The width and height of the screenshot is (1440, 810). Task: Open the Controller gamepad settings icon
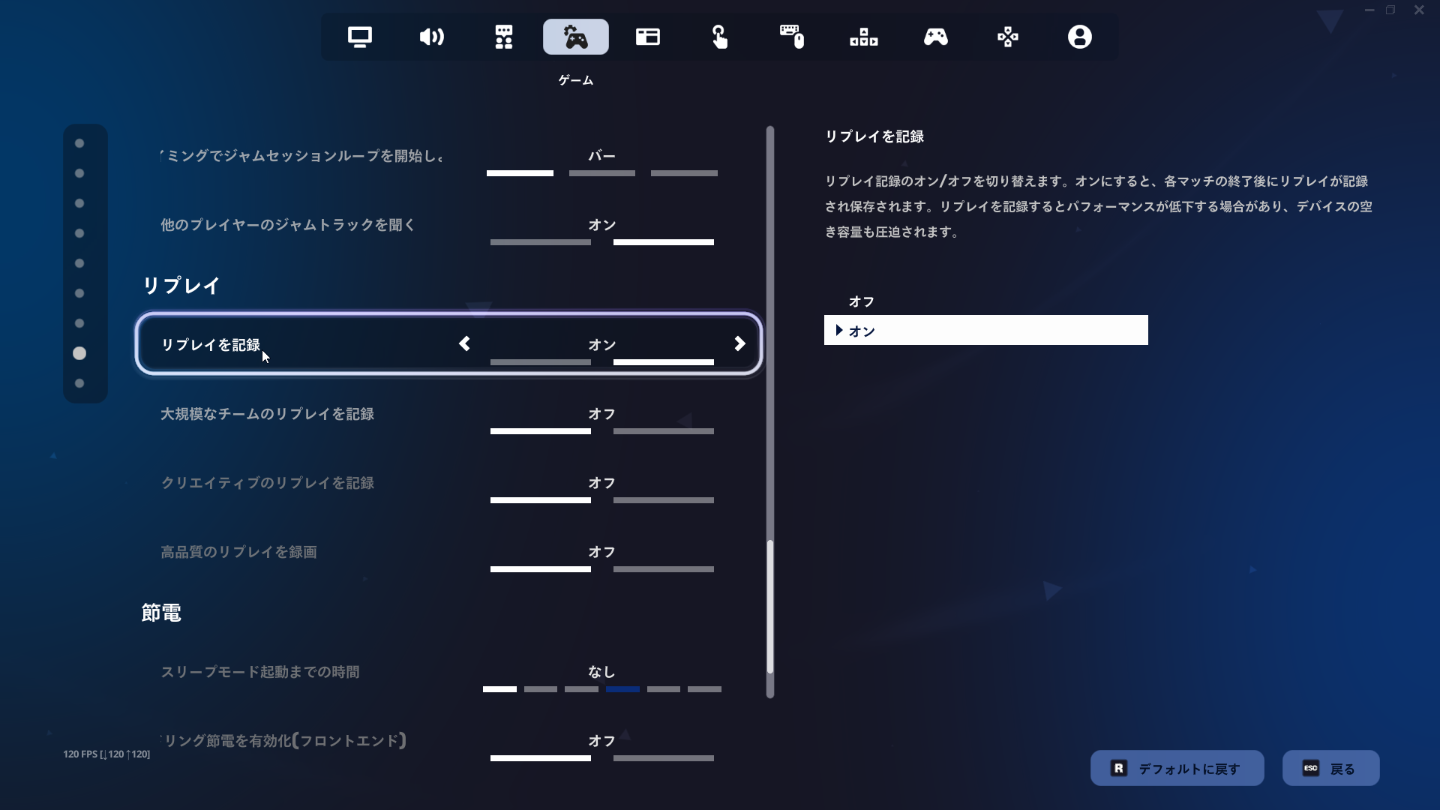point(936,37)
